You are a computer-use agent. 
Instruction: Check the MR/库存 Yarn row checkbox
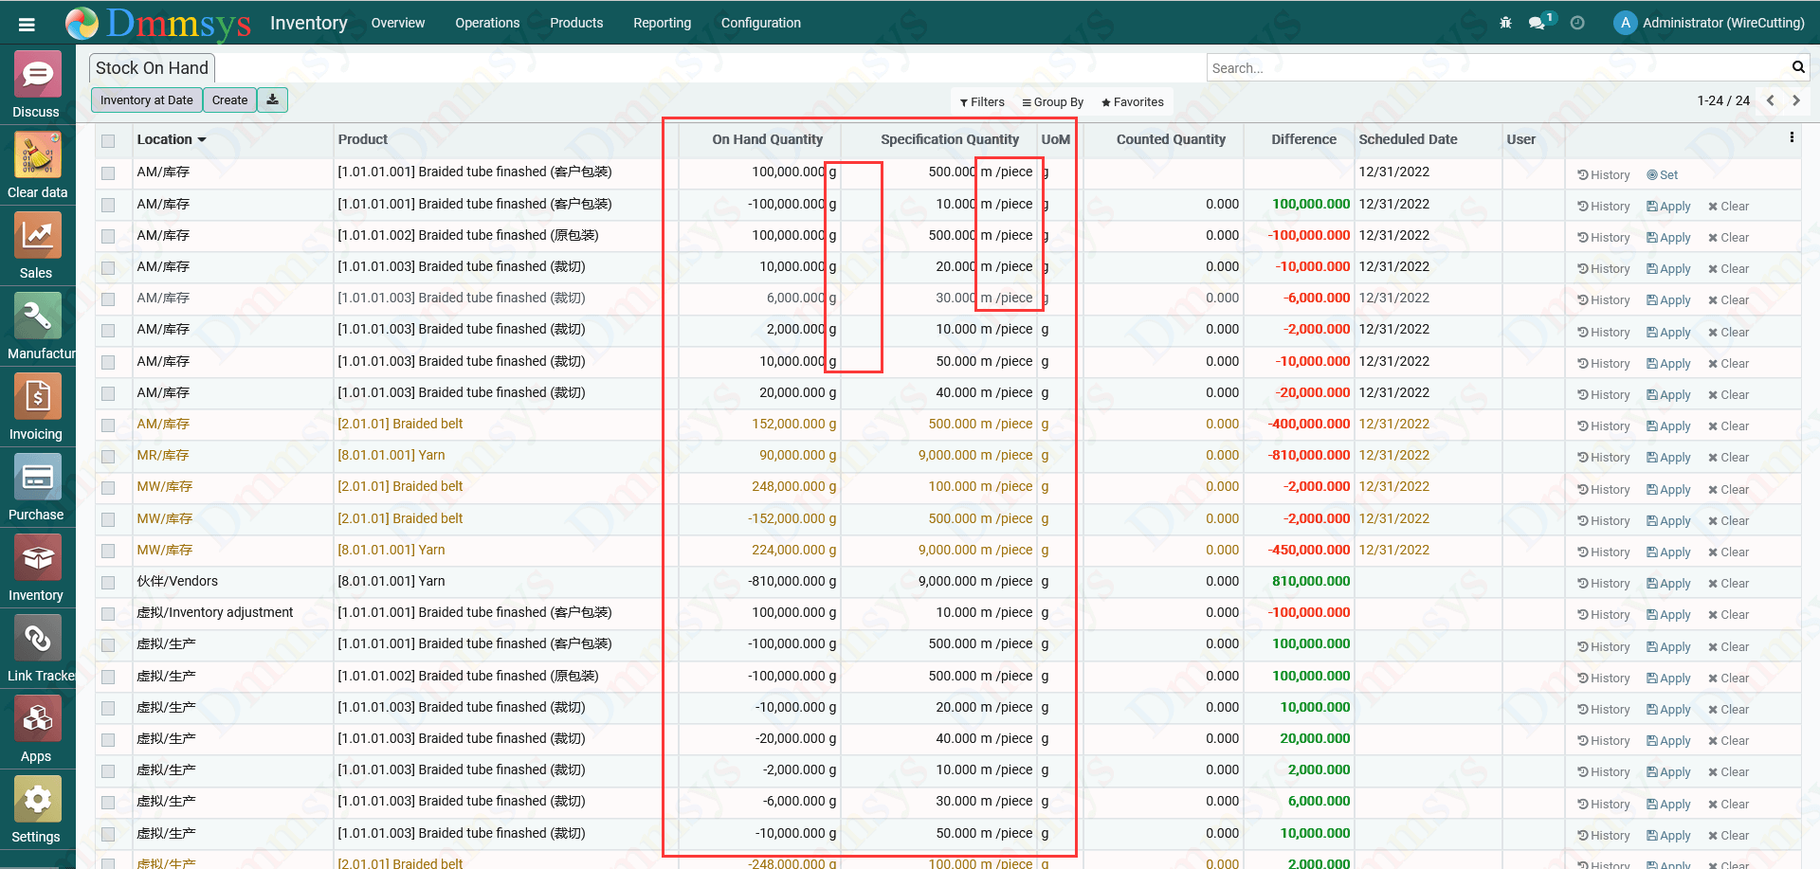point(108,457)
